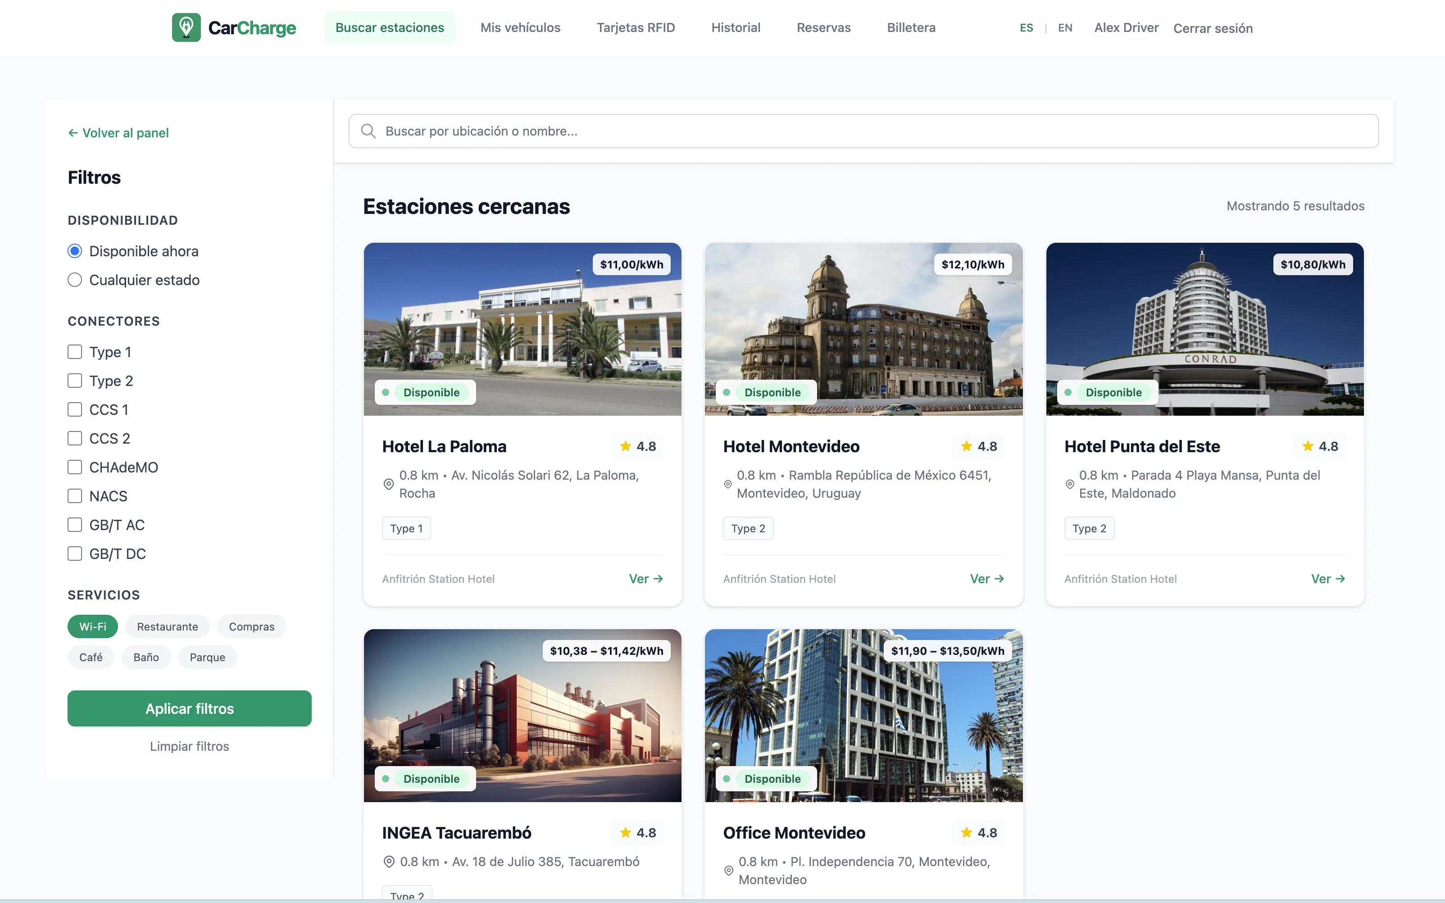Select the Cualquier estado radio option
This screenshot has width=1445, height=903.
75,280
